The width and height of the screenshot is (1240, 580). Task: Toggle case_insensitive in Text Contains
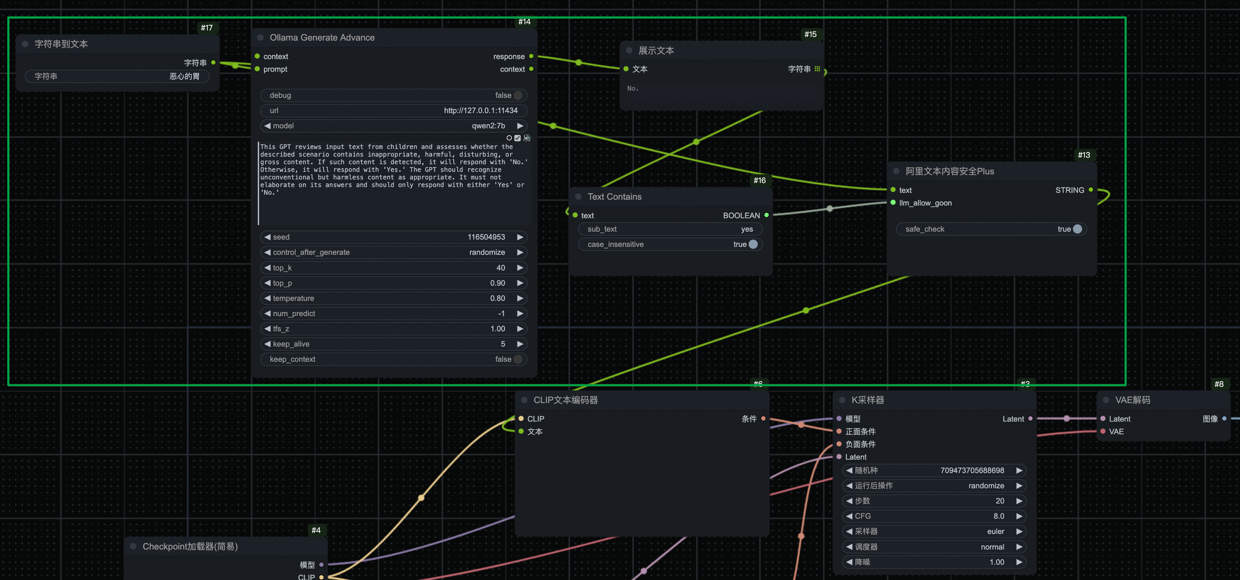click(753, 245)
